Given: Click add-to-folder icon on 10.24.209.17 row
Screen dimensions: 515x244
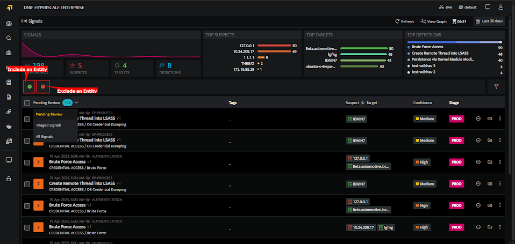Looking at the screenshot, I should click(489, 227).
